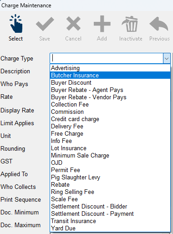Select the Commission charge type
Screen dimensions: 173x234
pos(110,112)
